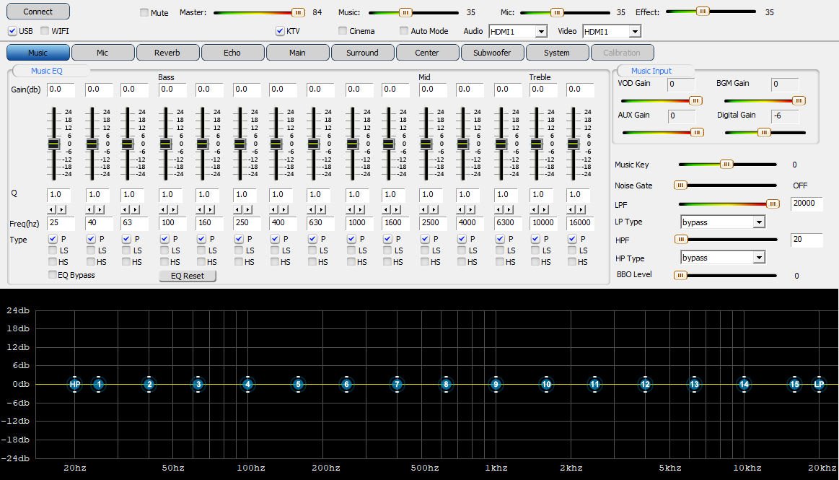Image resolution: width=839 pixels, height=480 pixels.
Task: Click EQ band node 15 on graph
Action: [794, 385]
